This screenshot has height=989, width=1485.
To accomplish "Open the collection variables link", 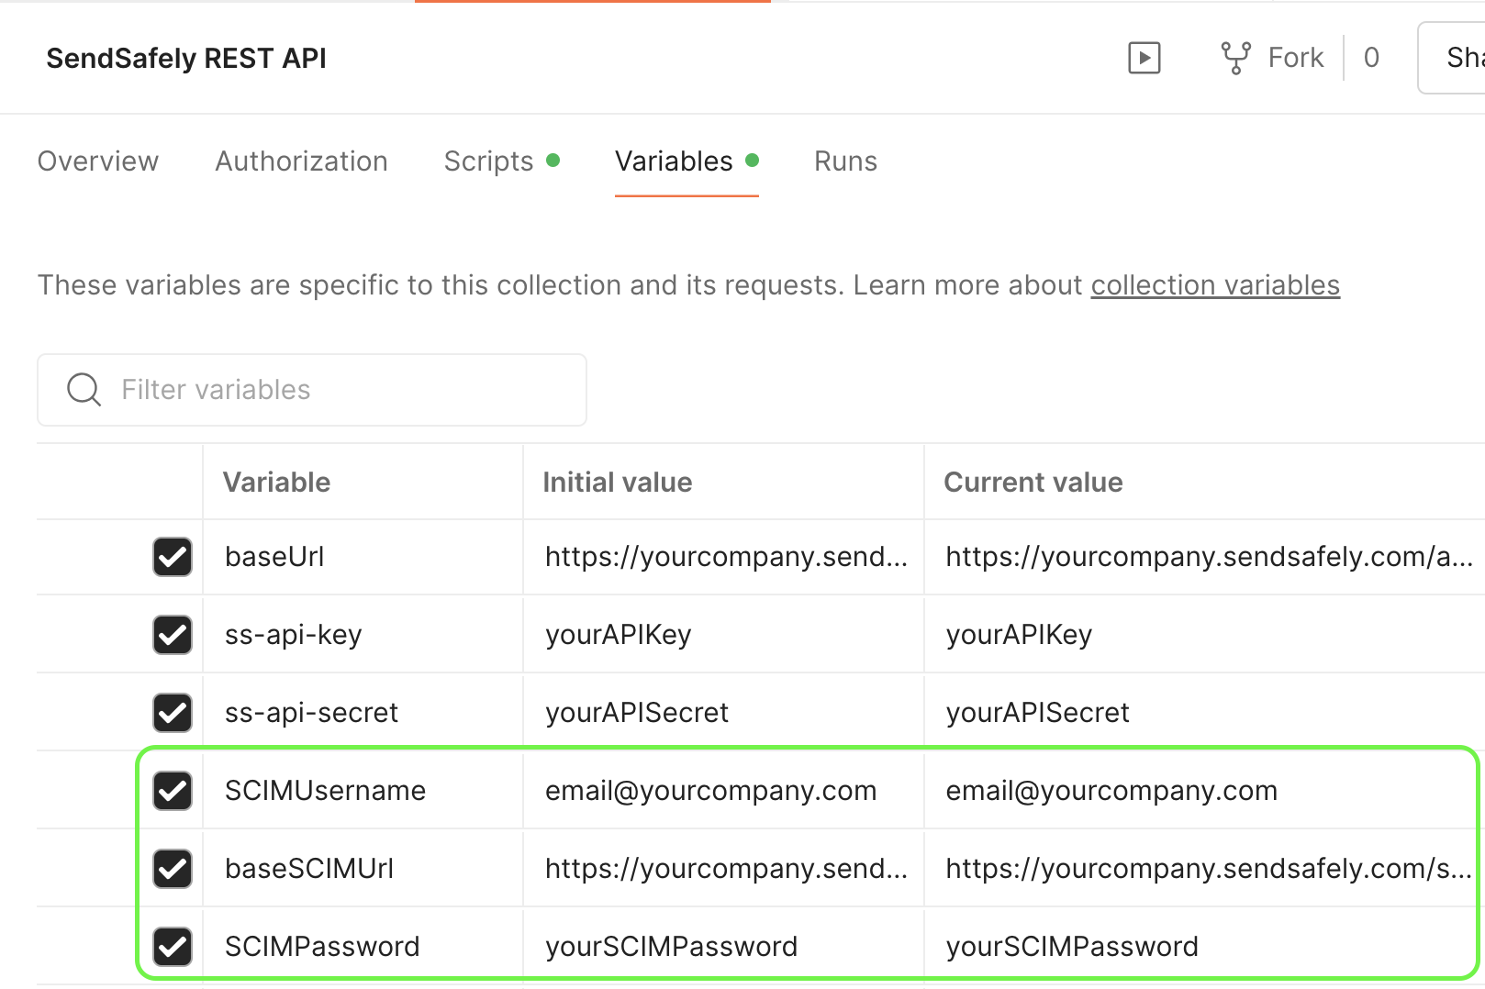I will (1214, 285).
